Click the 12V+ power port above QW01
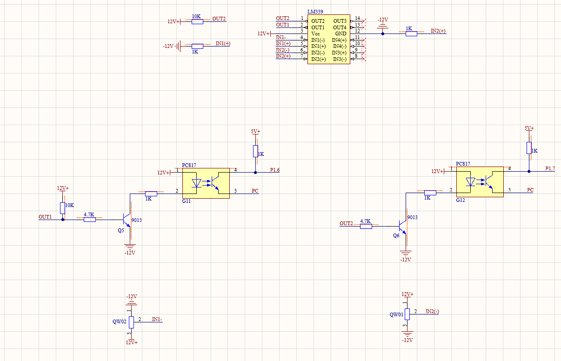This screenshot has height=361, width=561. coord(407,295)
